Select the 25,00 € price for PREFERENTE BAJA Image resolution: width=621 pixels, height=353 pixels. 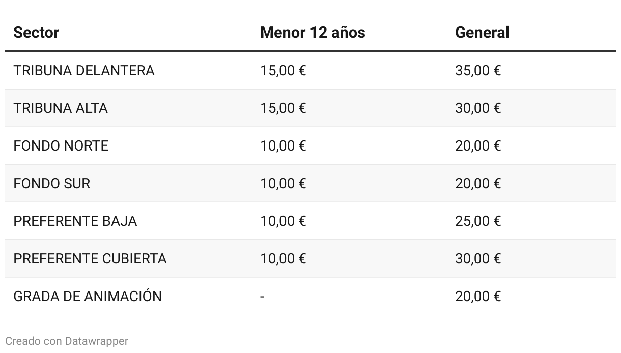477,221
